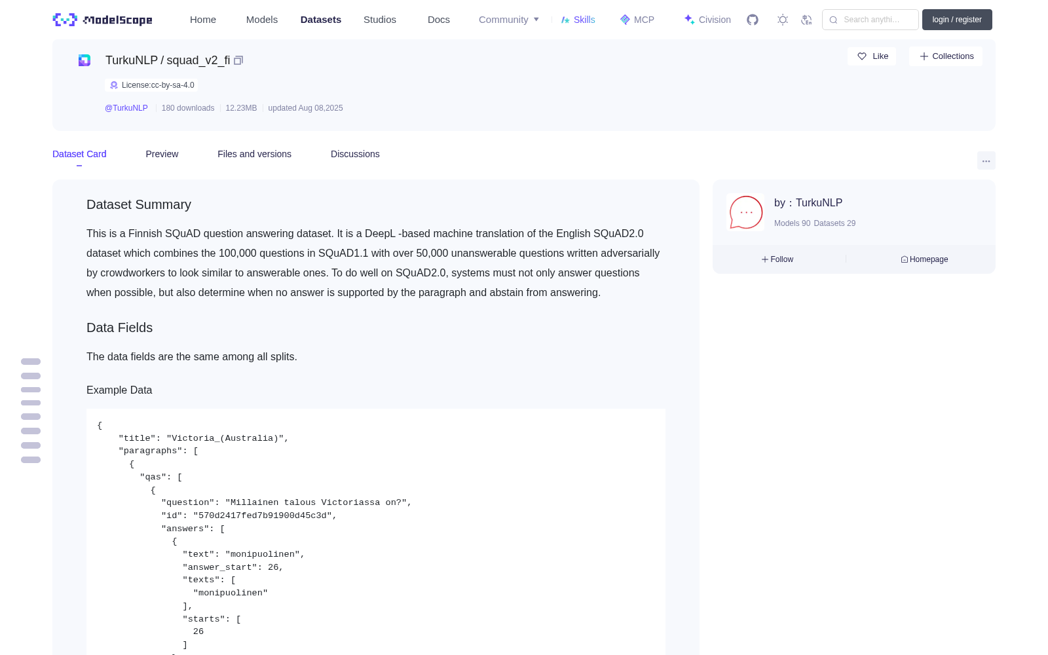
Task: Focus the Search anything field
Action: (x=870, y=20)
